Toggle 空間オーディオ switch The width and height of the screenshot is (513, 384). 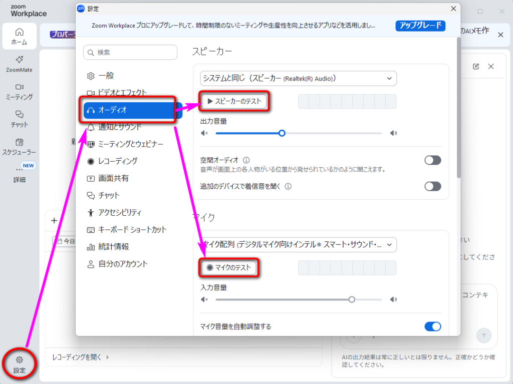coord(432,160)
